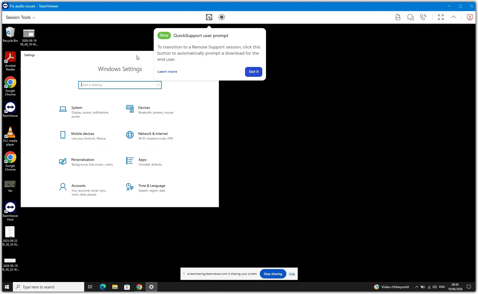Show hidden system tray icons chevron

coord(417,287)
